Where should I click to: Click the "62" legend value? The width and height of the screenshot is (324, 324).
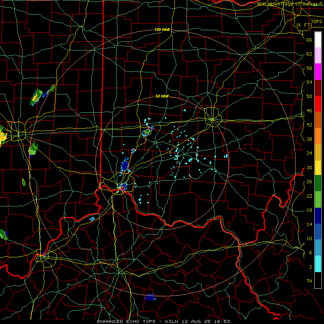pos(309,54)
